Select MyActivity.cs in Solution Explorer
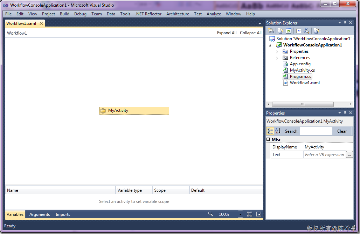This screenshot has height=234, width=360. (x=302, y=70)
